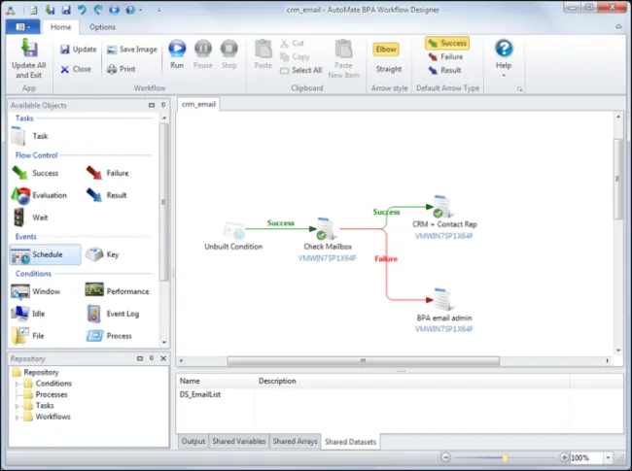632x471 pixels.
Task: Select the Window condition object
Action: click(x=35, y=291)
